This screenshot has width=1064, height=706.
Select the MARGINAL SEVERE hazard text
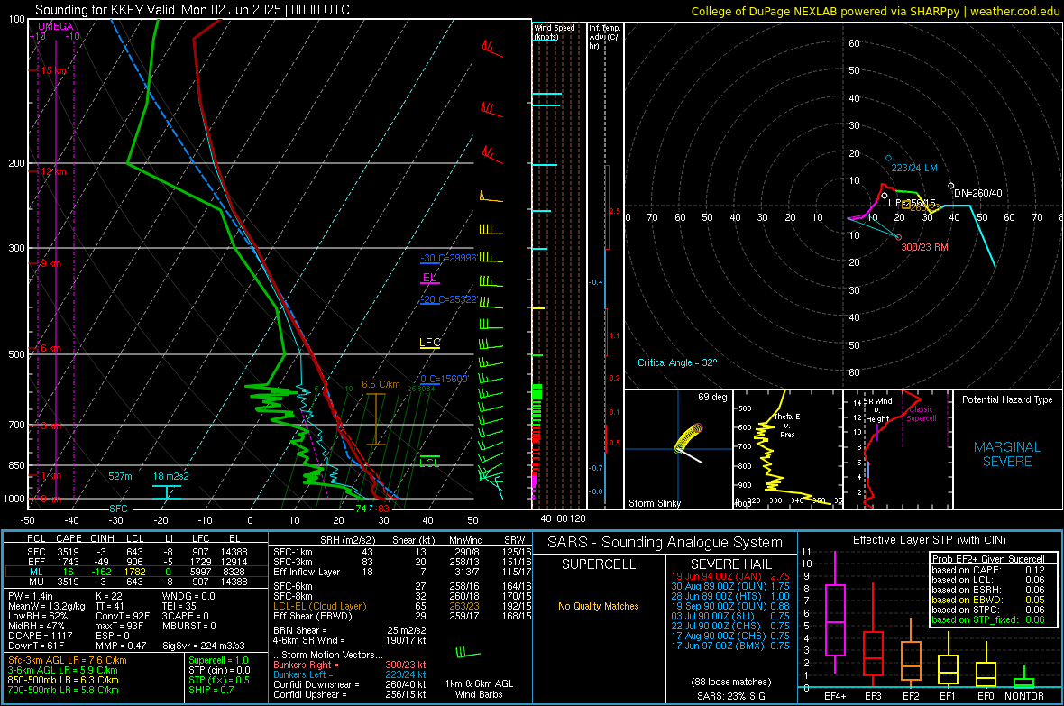click(1007, 454)
